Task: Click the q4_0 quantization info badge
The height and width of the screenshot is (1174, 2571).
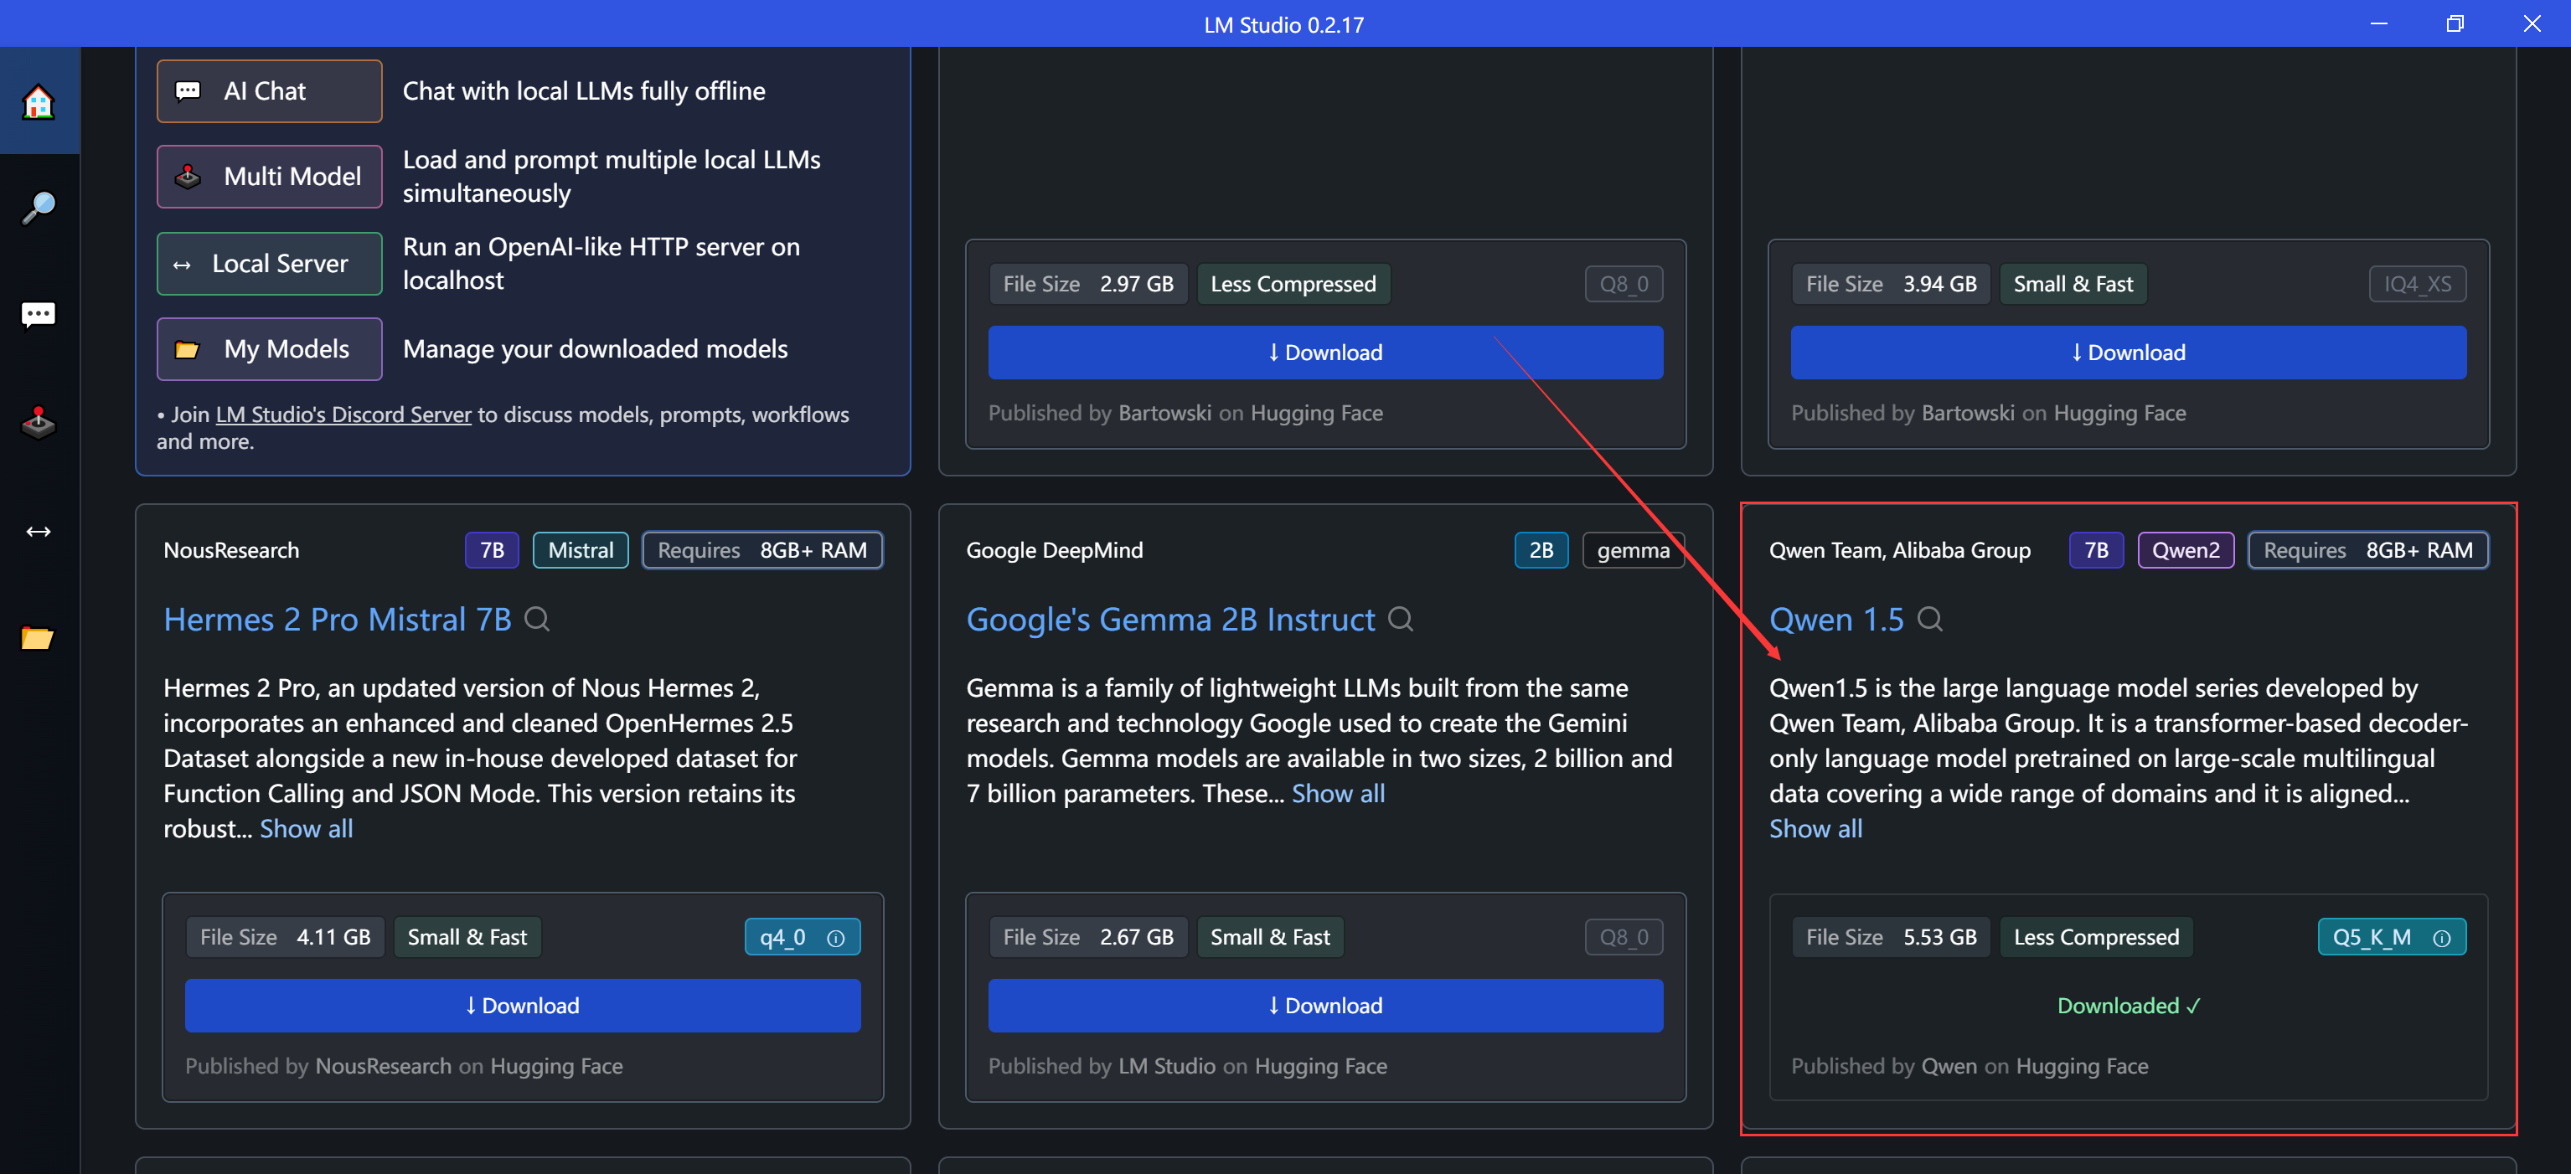Action: click(802, 937)
